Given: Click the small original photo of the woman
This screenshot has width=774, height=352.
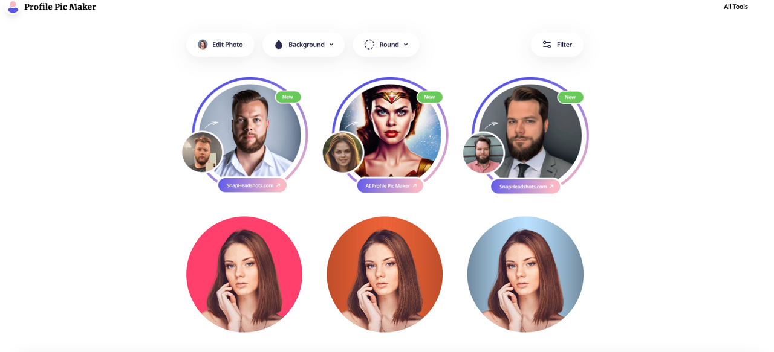Looking at the screenshot, I should [x=343, y=152].
